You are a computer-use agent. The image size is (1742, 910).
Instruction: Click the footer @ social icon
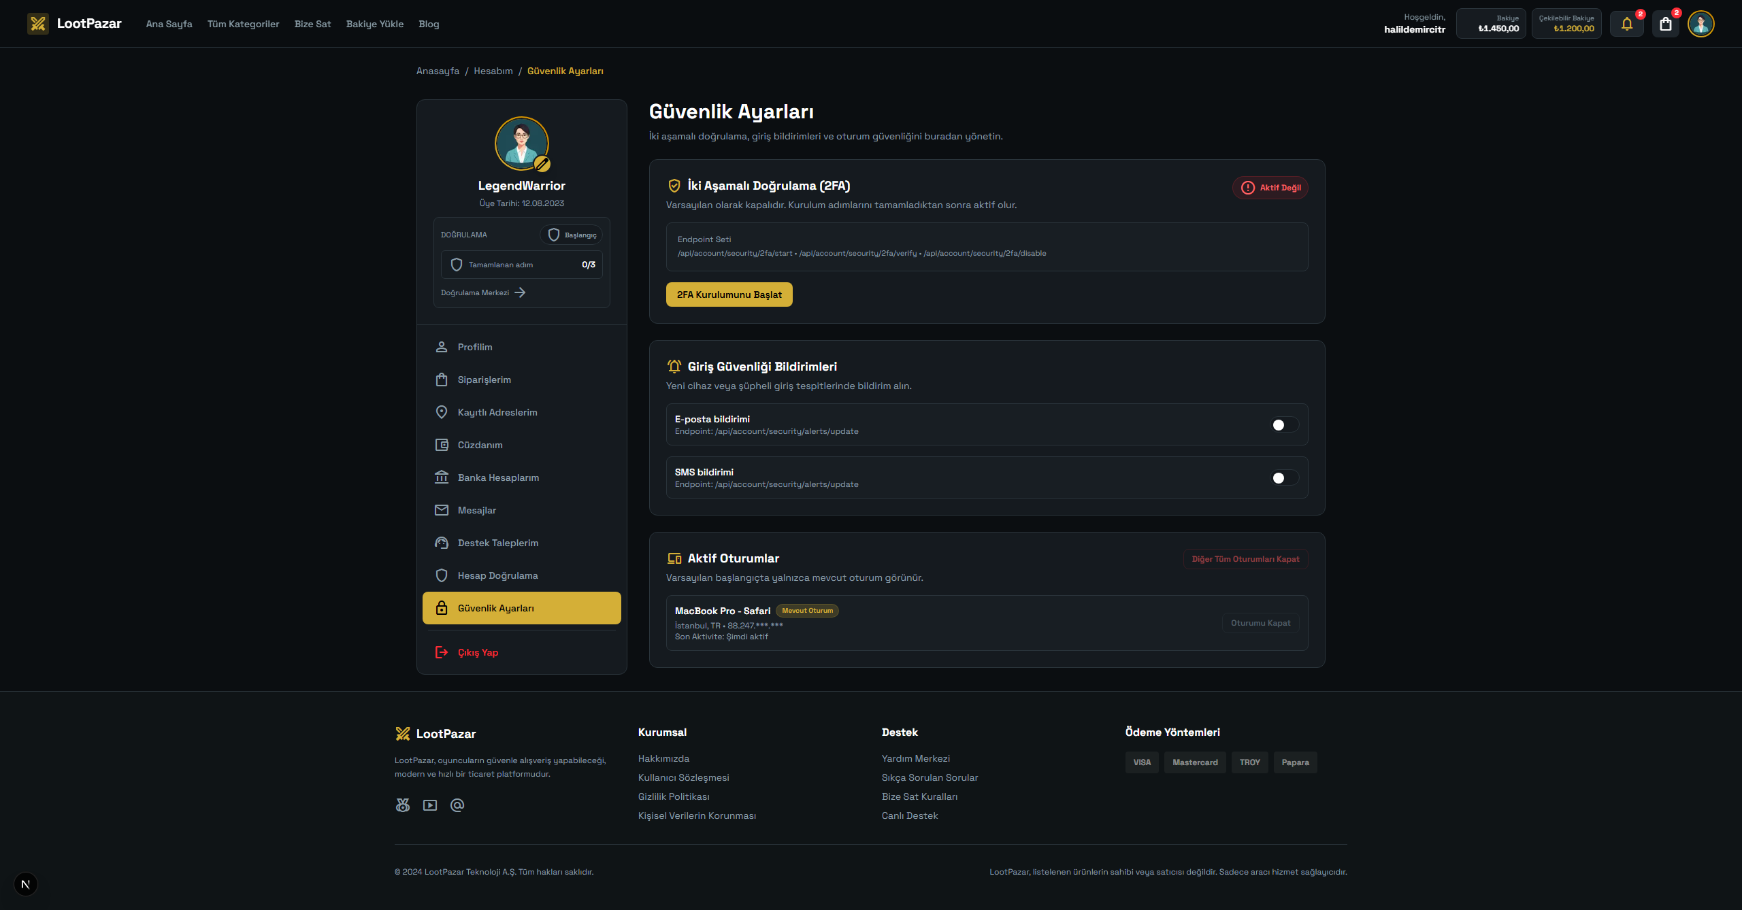pos(457,805)
